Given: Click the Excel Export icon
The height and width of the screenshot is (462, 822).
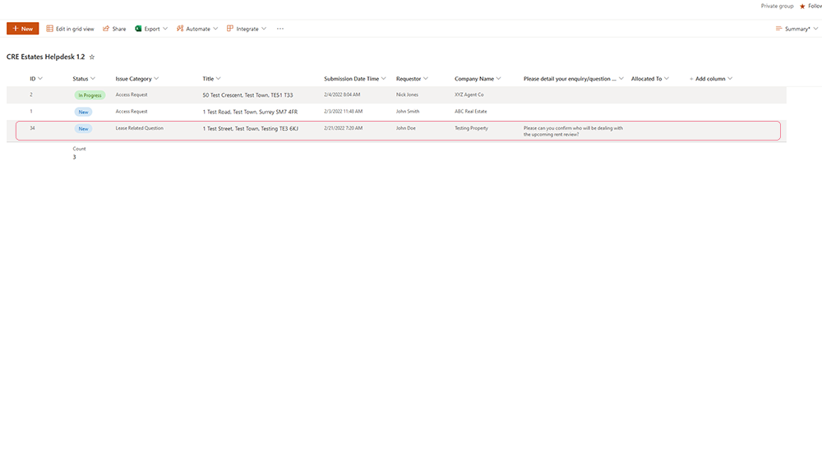Looking at the screenshot, I should (138, 29).
